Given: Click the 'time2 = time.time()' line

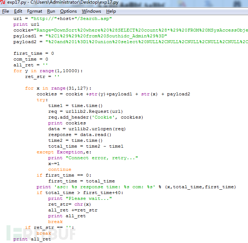Looking at the screenshot, I should (75, 140).
